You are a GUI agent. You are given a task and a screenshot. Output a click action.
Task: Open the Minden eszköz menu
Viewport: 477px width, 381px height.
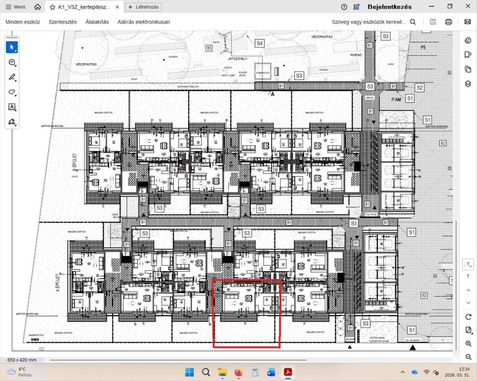[23, 22]
